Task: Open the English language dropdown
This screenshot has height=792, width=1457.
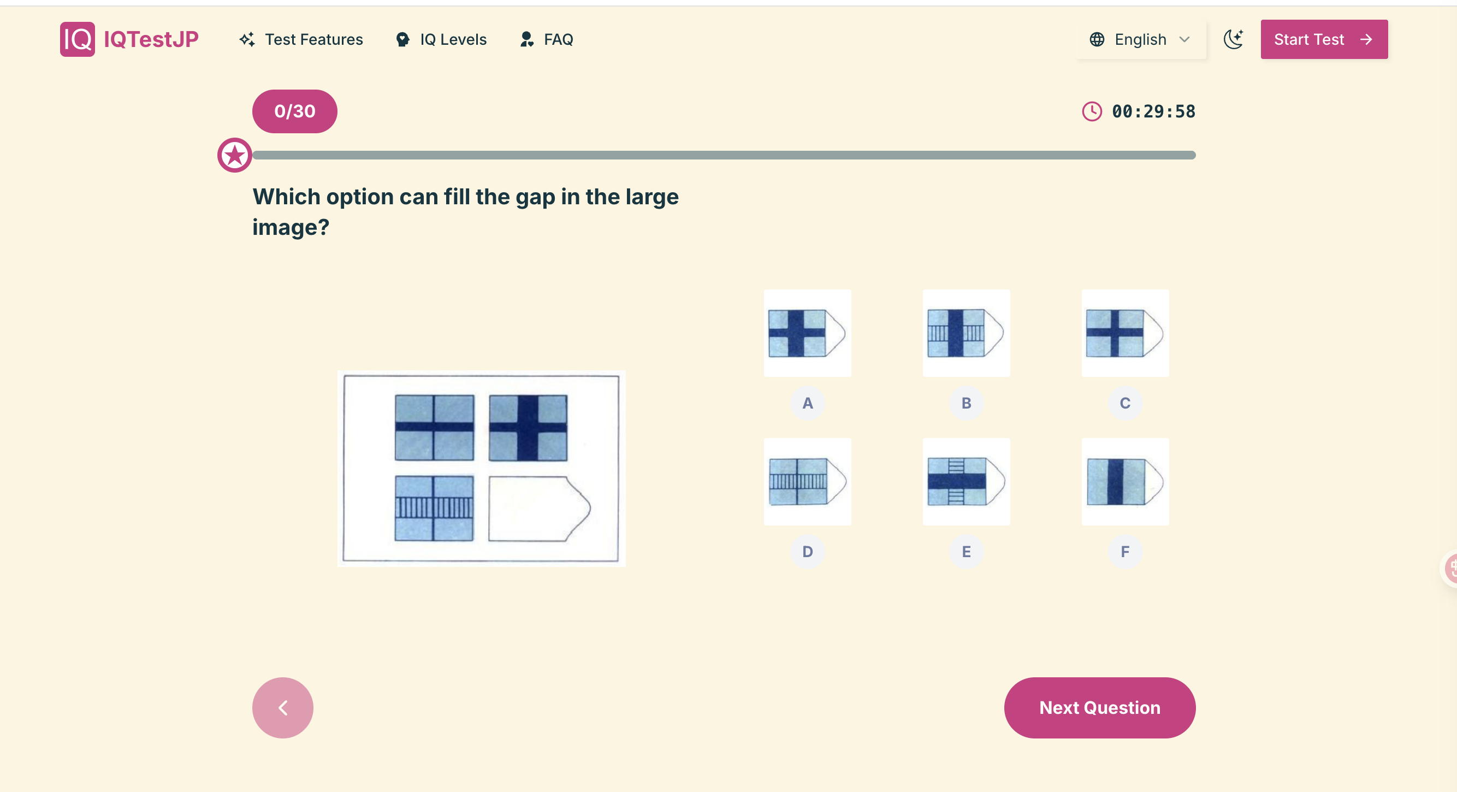Action: tap(1141, 39)
